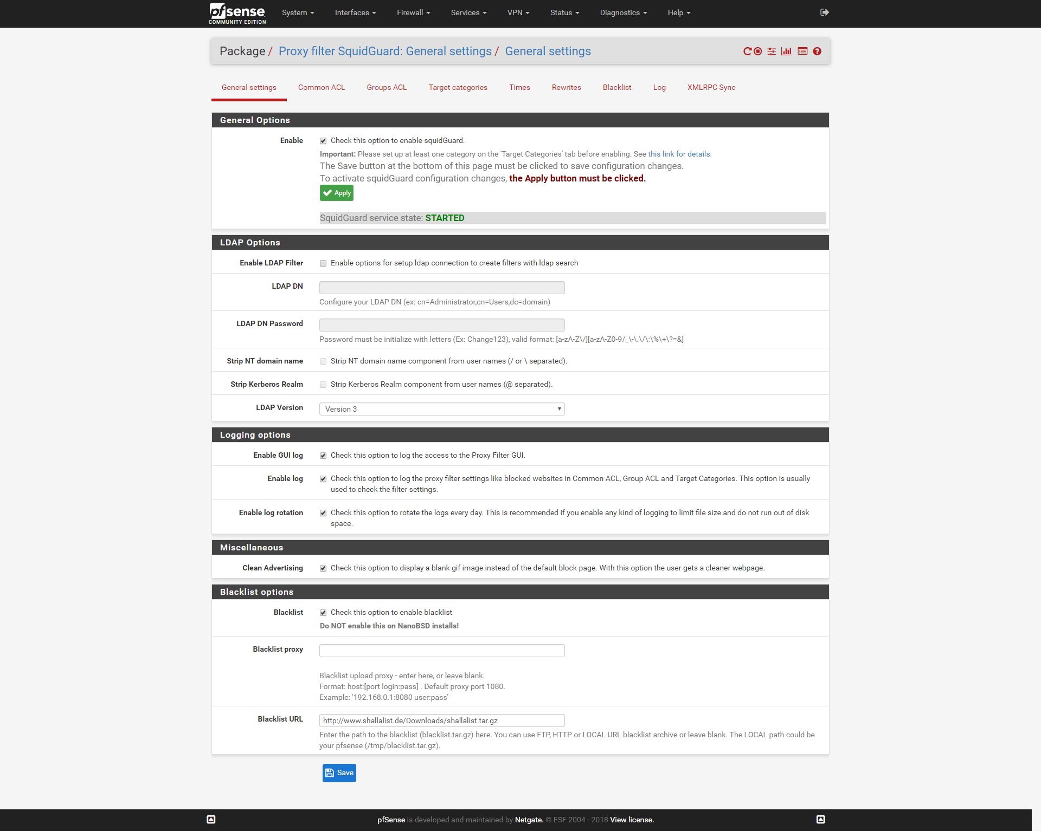
Task: Open the status bar-chart icon
Action: click(x=787, y=51)
